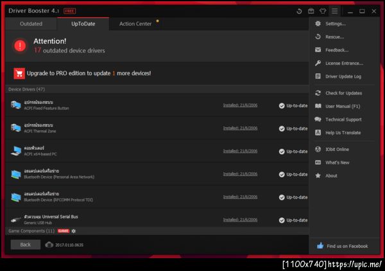This screenshot has width=385, height=271.
Task: Click the Bluetooth Personal Area Network device icon
Action: pos(16,174)
